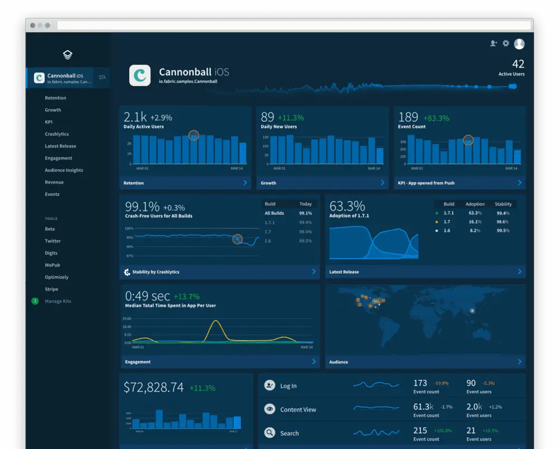Select KPI in the sidebar
559x449 pixels.
[49, 122]
